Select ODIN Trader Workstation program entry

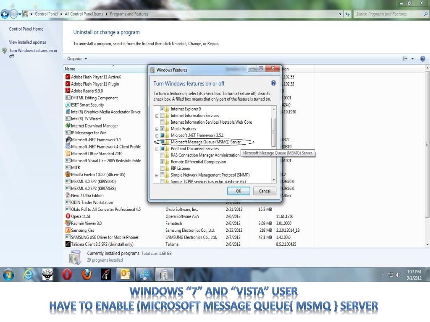point(92,203)
